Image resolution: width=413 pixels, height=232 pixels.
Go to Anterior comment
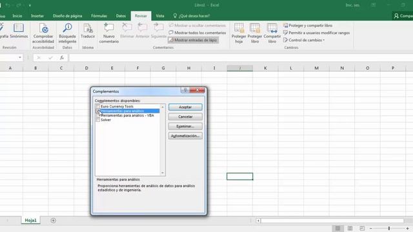pyautogui.click(x=143, y=31)
